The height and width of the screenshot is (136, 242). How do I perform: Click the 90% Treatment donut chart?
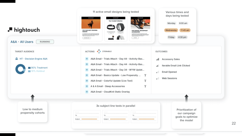[x=20, y=69]
